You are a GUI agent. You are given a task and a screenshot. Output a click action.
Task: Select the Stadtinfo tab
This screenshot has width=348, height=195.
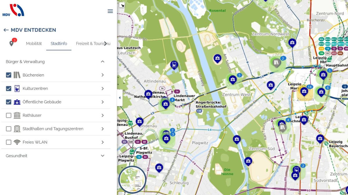pyautogui.click(x=59, y=44)
